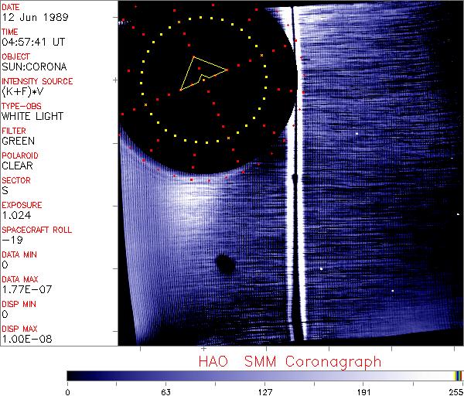The width and height of the screenshot is (464, 396).
Task: Click the color bar near the 127 tick
Action: click(264, 375)
